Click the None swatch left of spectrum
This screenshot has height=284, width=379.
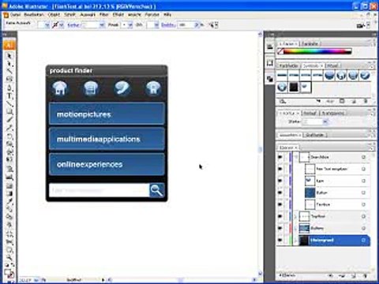click(280, 51)
